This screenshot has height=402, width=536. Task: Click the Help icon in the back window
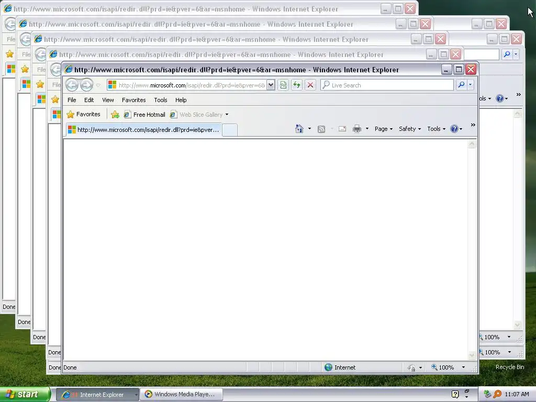499,98
